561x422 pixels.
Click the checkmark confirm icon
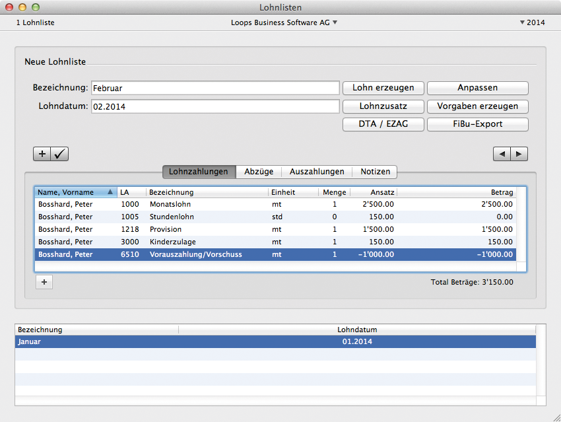click(x=59, y=154)
